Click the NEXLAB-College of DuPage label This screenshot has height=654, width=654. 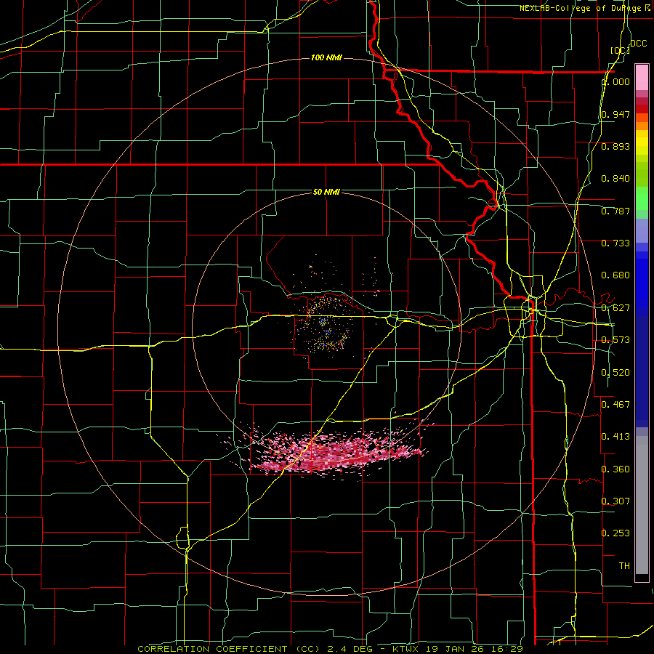coord(584,8)
